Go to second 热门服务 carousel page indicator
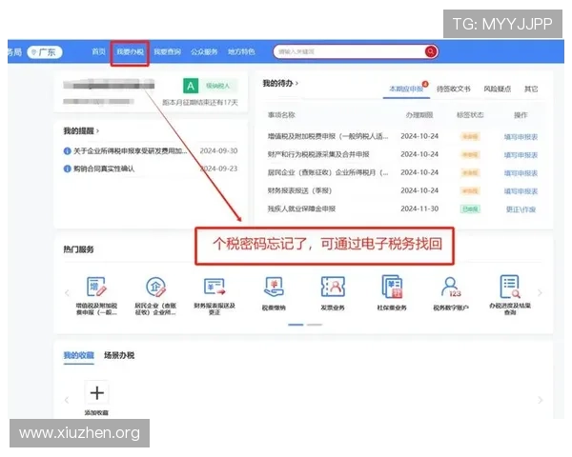 click(x=315, y=325)
